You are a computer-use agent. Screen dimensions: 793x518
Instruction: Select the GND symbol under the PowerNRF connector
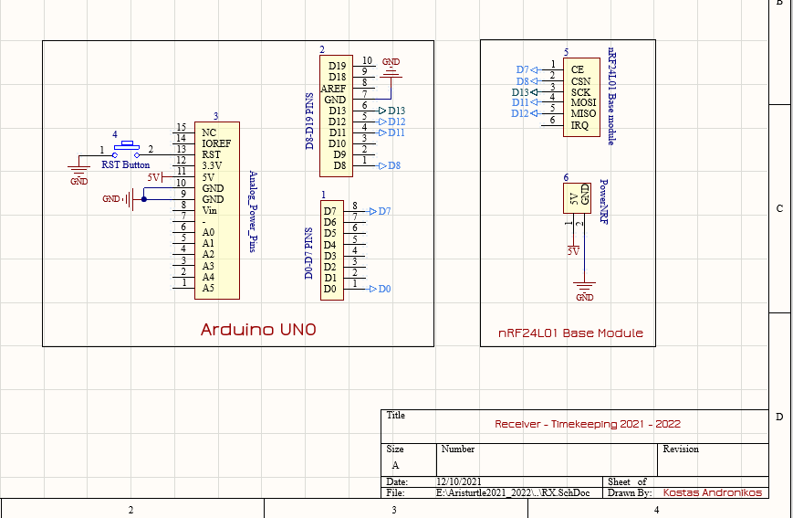tap(585, 289)
